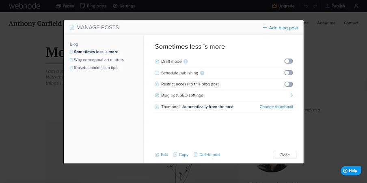The width and height of the screenshot is (367, 183).
Task: Open Blog posts in top bar
Action: click(x=93, y=6)
